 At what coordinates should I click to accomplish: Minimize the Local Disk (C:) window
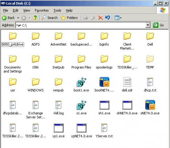155,3
